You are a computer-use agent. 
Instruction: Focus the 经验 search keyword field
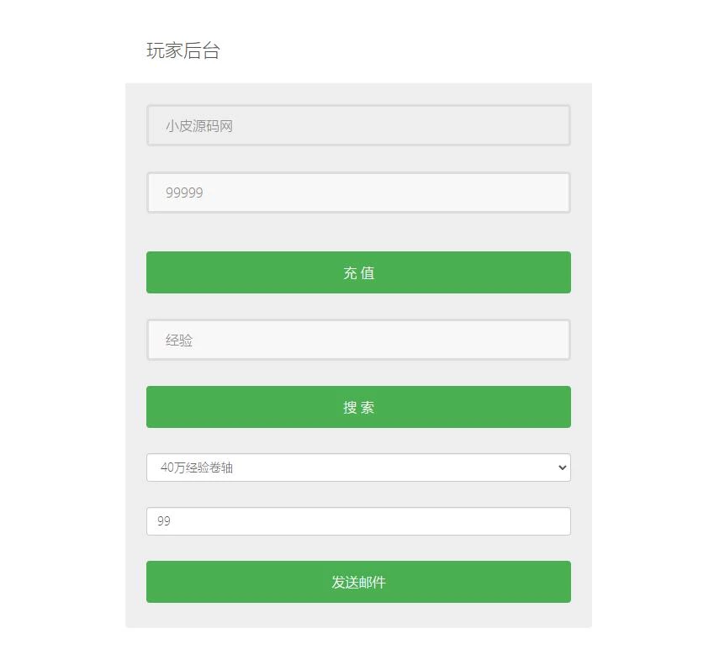tap(358, 340)
